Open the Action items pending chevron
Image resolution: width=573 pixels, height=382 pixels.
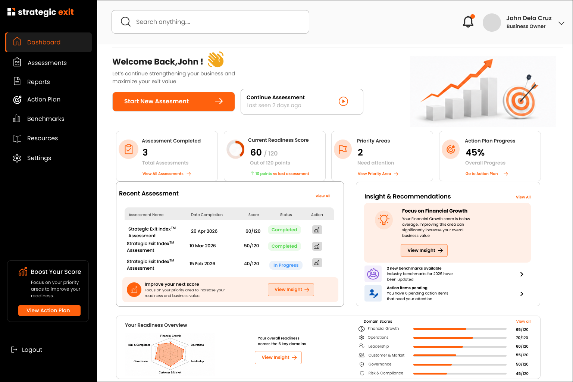click(x=522, y=294)
